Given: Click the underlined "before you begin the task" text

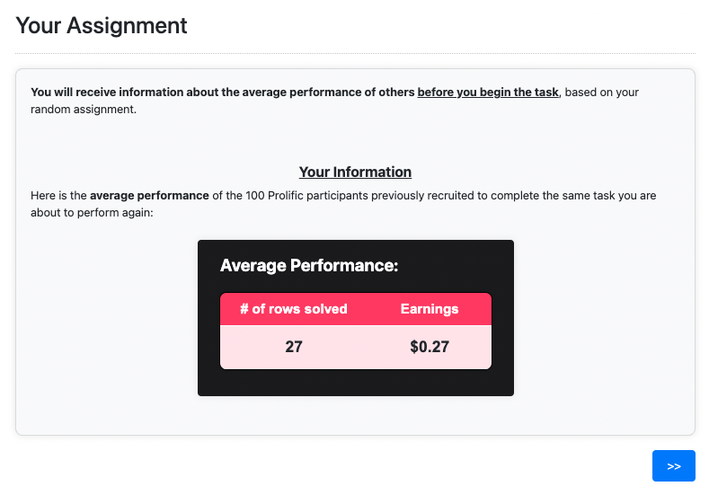Looking at the screenshot, I should [x=487, y=93].
